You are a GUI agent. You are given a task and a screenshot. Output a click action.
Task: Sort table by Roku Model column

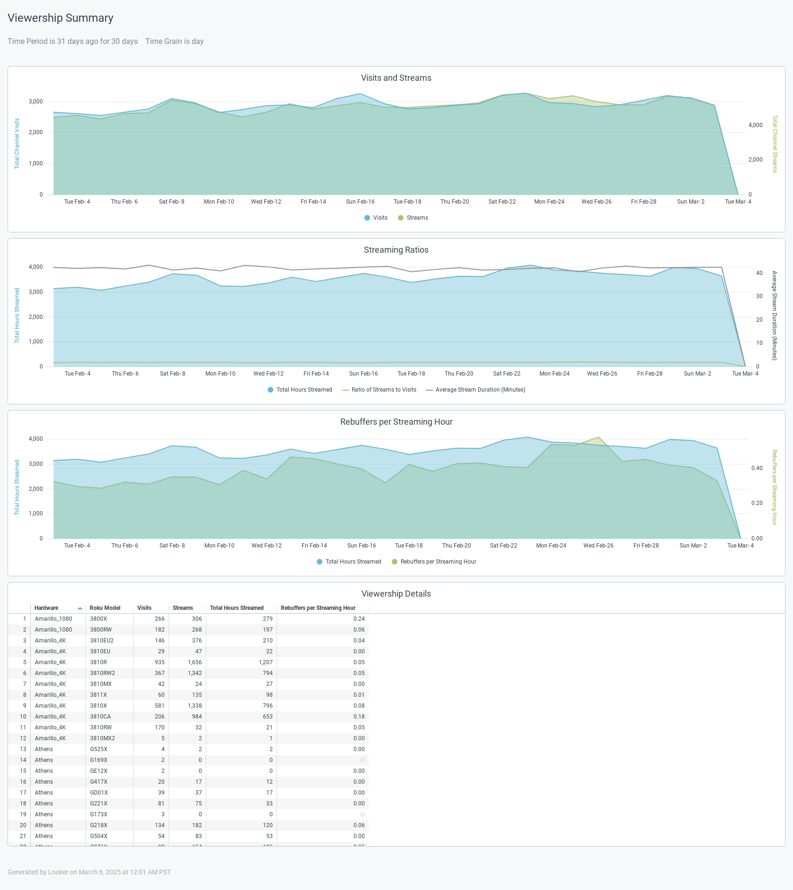(105, 608)
